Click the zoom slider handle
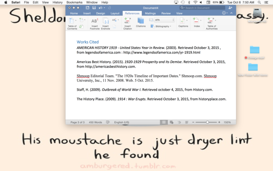 click(207, 122)
